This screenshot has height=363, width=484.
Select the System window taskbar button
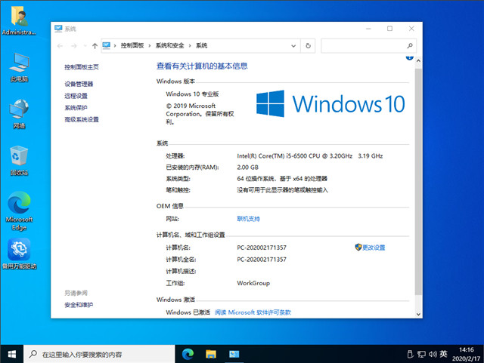tap(234, 354)
